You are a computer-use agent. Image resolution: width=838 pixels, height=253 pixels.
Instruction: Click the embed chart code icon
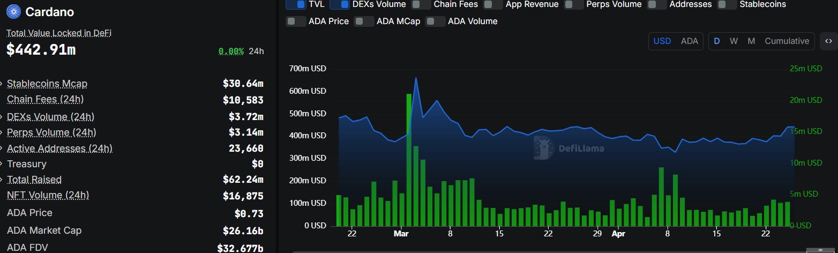828,41
